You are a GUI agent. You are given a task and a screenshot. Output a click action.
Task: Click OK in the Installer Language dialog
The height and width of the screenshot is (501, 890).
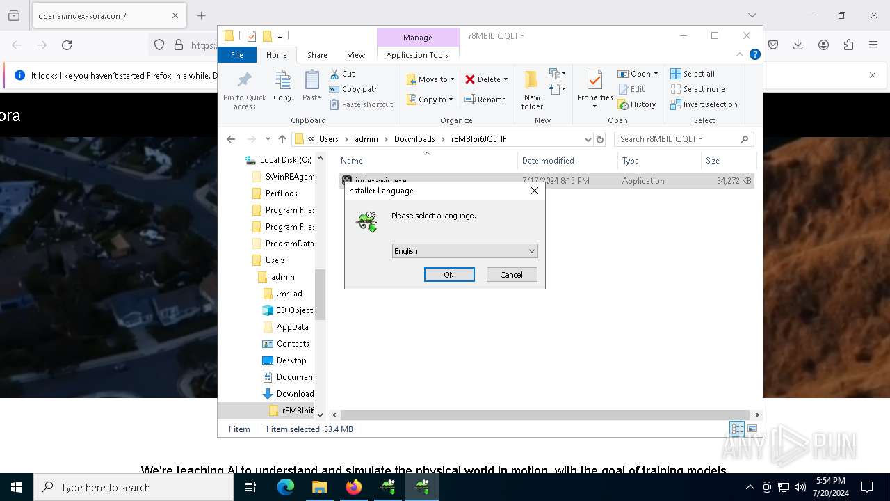coord(449,275)
